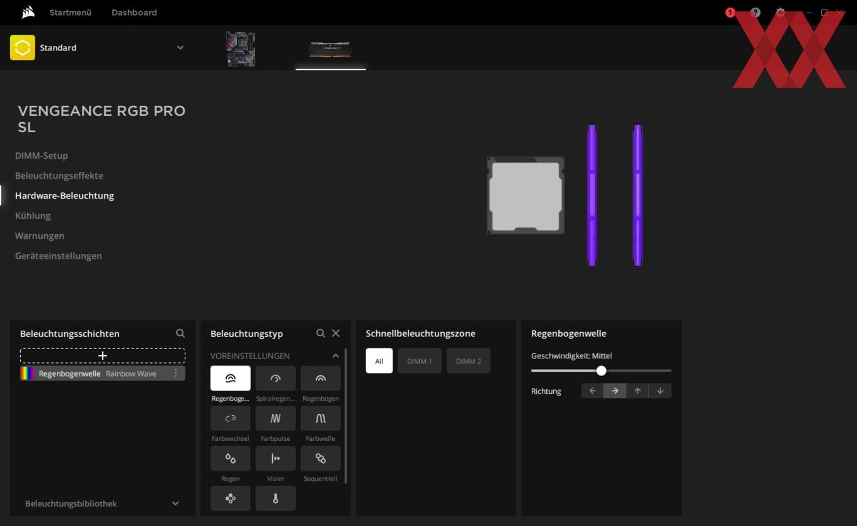This screenshot has width=857, height=526.
Task: Choose the Farbwelle lighting effect
Action: tap(321, 418)
